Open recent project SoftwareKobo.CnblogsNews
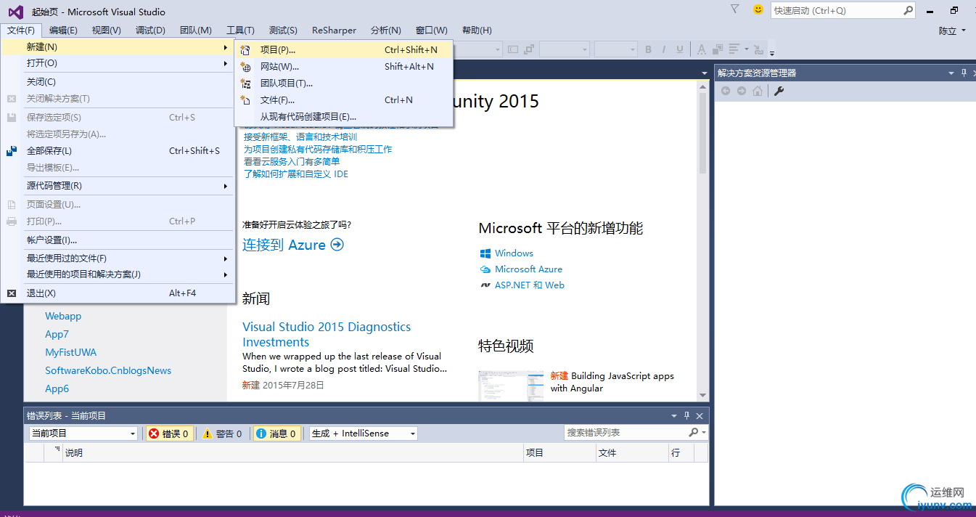Image resolution: width=976 pixels, height=517 pixels. (108, 370)
